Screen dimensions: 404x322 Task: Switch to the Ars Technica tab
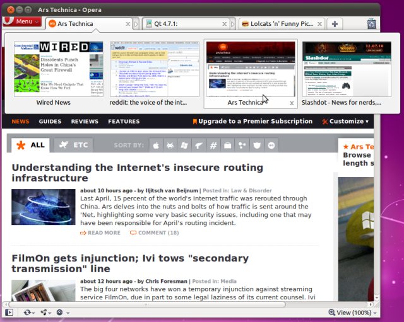coord(89,24)
